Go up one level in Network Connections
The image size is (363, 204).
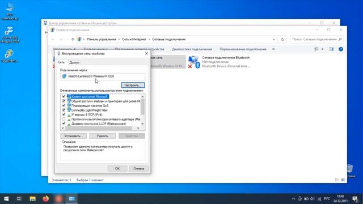click(x=73, y=40)
